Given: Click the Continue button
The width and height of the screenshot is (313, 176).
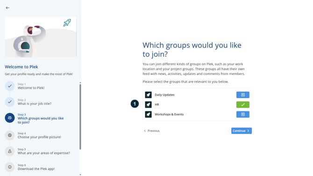Looking at the screenshot, I should point(242,131).
